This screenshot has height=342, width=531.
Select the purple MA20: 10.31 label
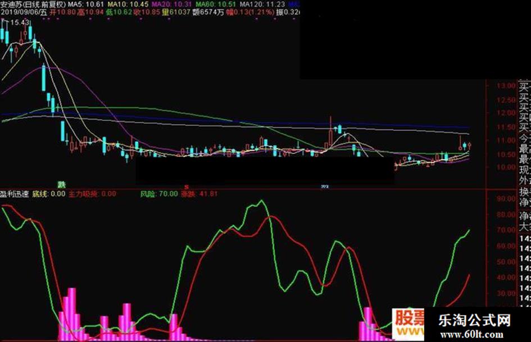[x=171, y=4]
